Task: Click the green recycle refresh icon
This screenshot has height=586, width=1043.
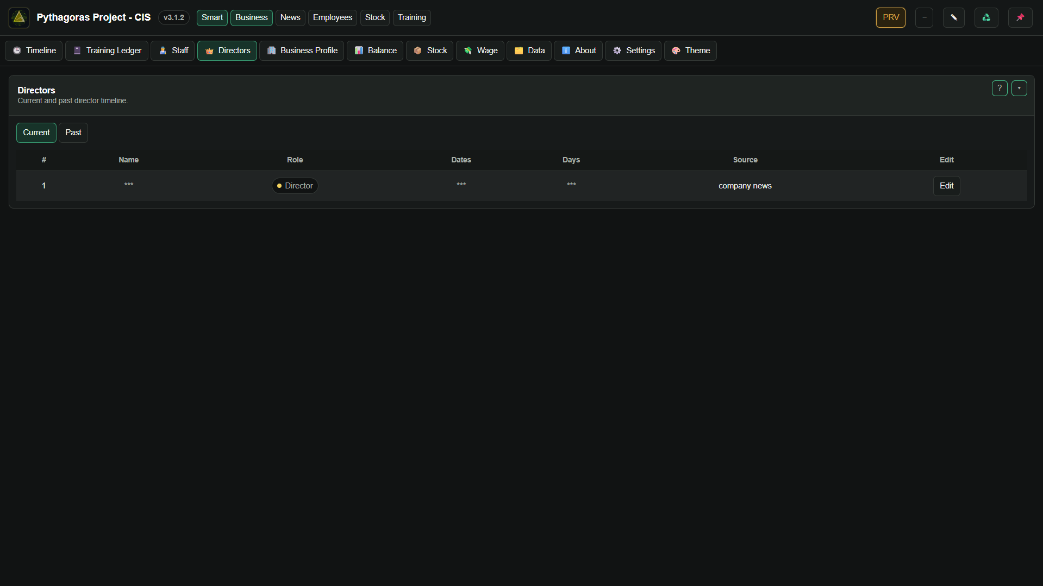Action: pyautogui.click(x=986, y=17)
